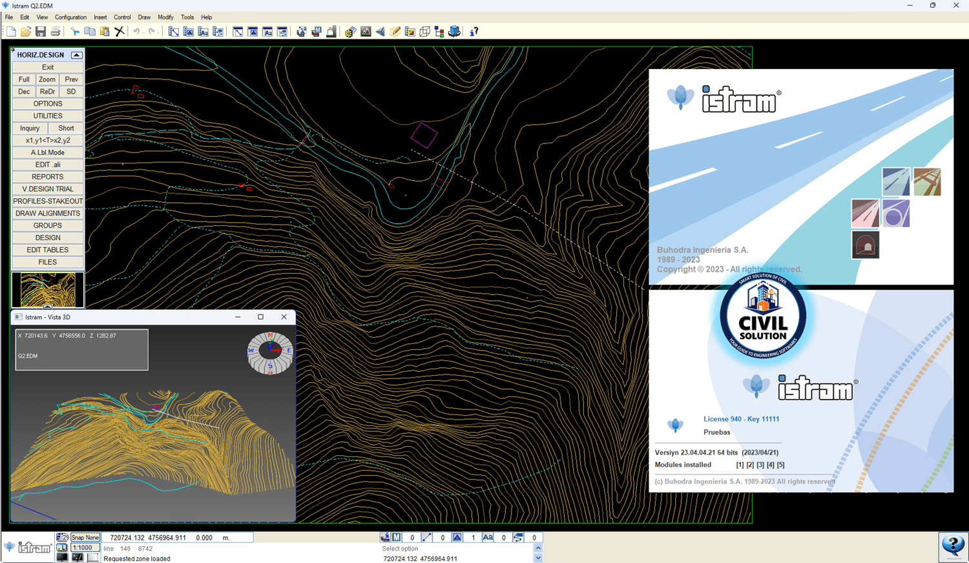Click the line type status bar icon
The width and height of the screenshot is (969, 563).
pyautogui.click(x=427, y=537)
